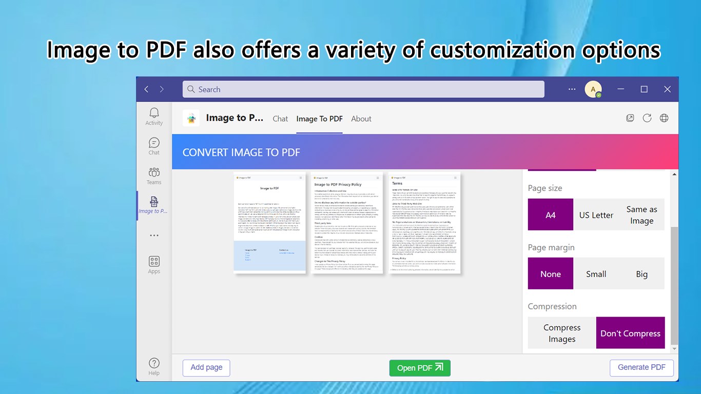Set page margin to Big

(x=642, y=273)
